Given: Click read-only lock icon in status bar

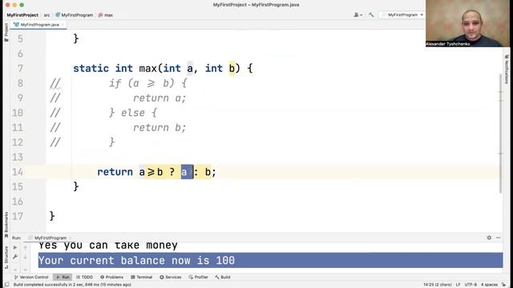Looking at the screenshot, I should [x=503, y=285].
